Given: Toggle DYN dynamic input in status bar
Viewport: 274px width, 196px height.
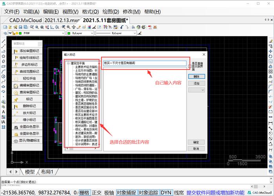Looking at the screenshot, I should (x=166, y=192).
